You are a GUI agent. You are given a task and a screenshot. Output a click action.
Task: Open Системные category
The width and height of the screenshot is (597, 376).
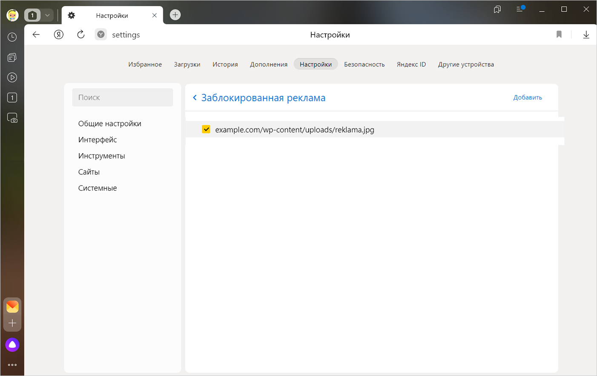tap(98, 188)
